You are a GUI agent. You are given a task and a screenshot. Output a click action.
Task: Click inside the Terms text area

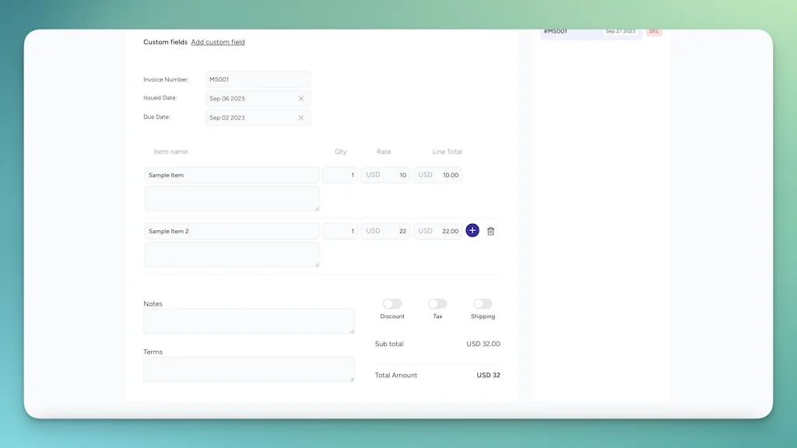248,369
